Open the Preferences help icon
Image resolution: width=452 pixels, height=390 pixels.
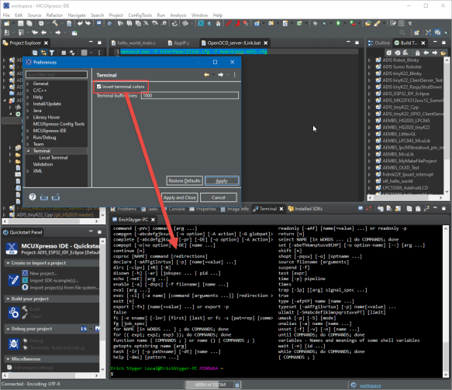pos(33,197)
